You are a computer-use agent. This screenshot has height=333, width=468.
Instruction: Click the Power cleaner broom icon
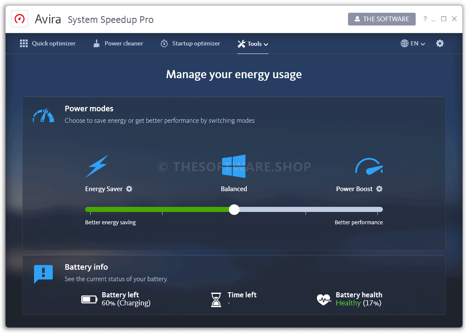click(97, 43)
